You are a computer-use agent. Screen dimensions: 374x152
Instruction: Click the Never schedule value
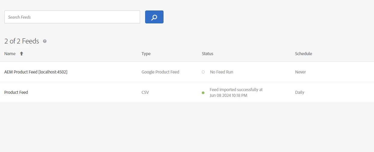(301, 72)
